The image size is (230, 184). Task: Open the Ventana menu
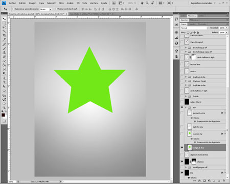point(94,3)
